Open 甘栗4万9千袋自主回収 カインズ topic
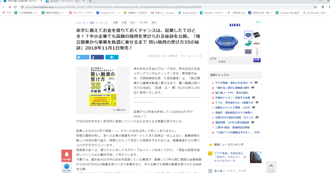330x173 pixels. coord(234,117)
